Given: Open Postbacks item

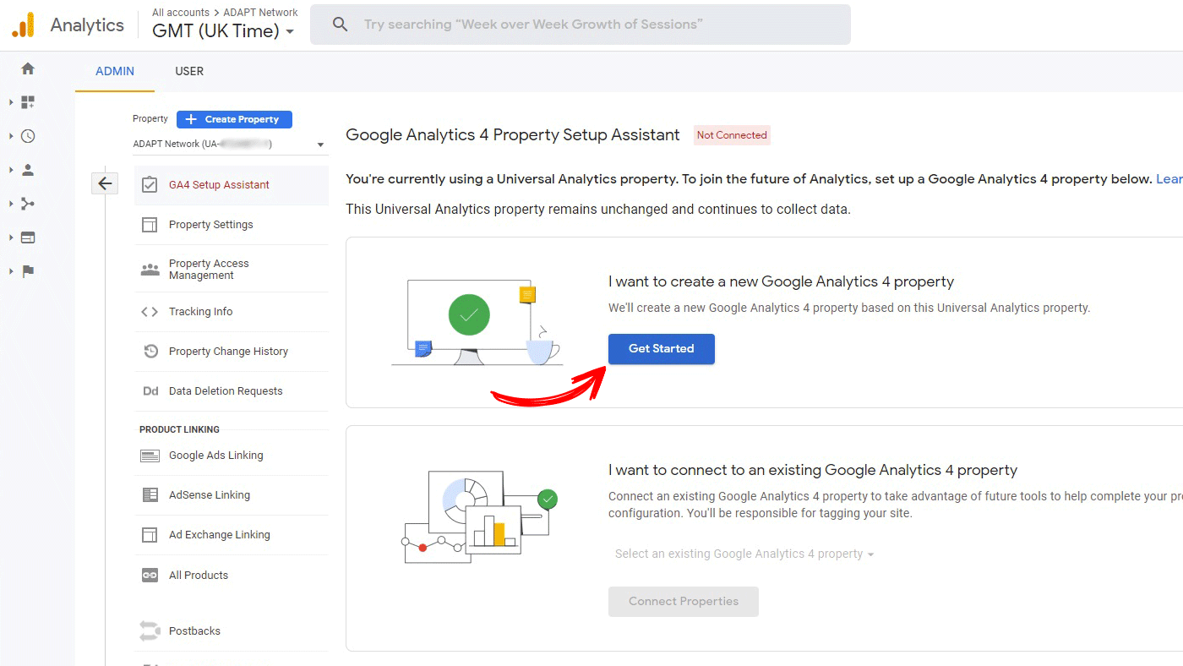Looking at the screenshot, I should click(x=232, y=631).
